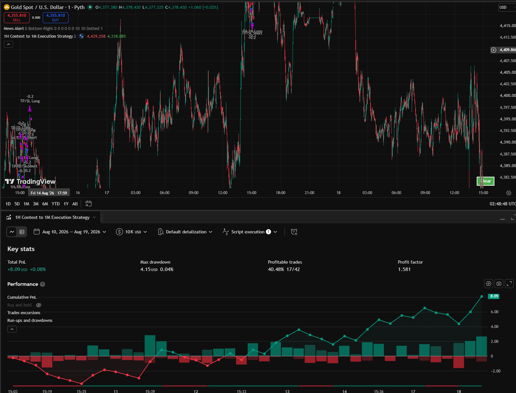The height and width of the screenshot is (393, 516).
Task: Maximize the strategy tester panel
Action: (x=513, y=219)
